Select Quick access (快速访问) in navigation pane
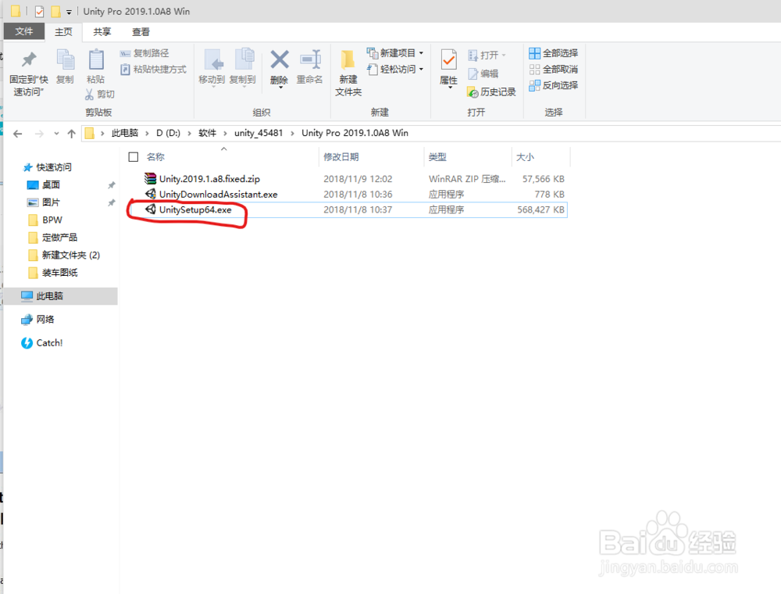 click(48, 167)
